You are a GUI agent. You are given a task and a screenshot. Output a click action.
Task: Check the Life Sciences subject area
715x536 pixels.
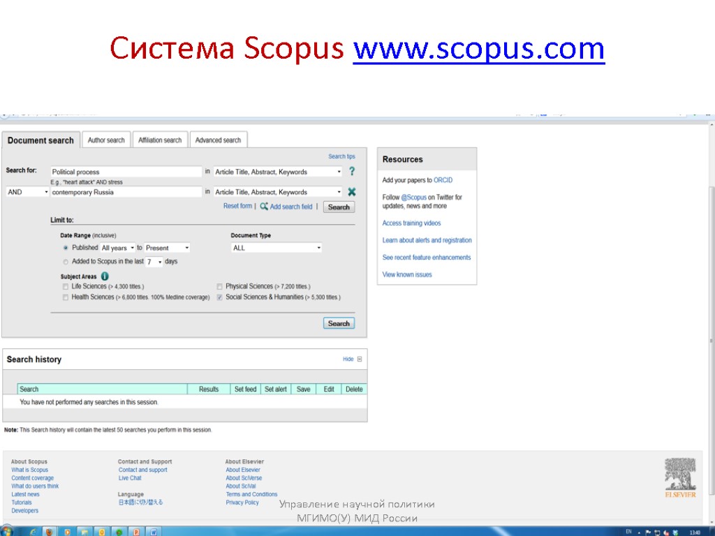point(66,287)
